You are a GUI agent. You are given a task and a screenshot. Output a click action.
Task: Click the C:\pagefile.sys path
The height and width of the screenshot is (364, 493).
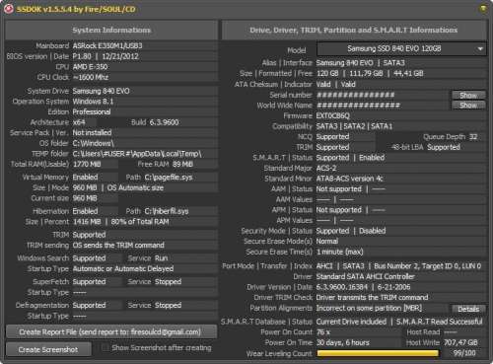[169, 178]
